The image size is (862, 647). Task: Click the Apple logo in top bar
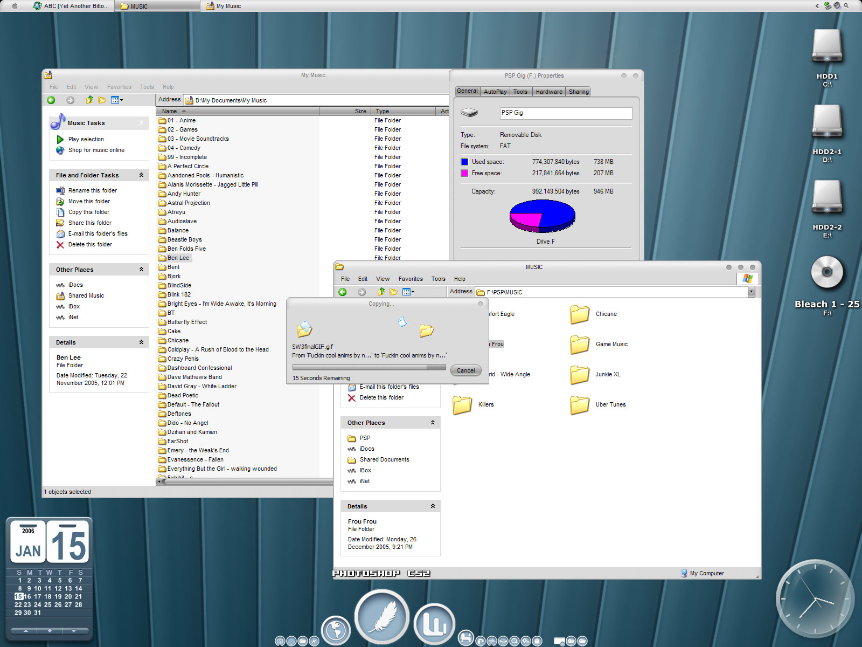(15, 6)
